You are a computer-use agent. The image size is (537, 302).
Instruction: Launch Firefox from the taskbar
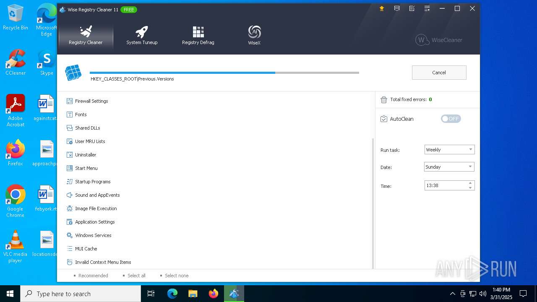[x=214, y=294]
